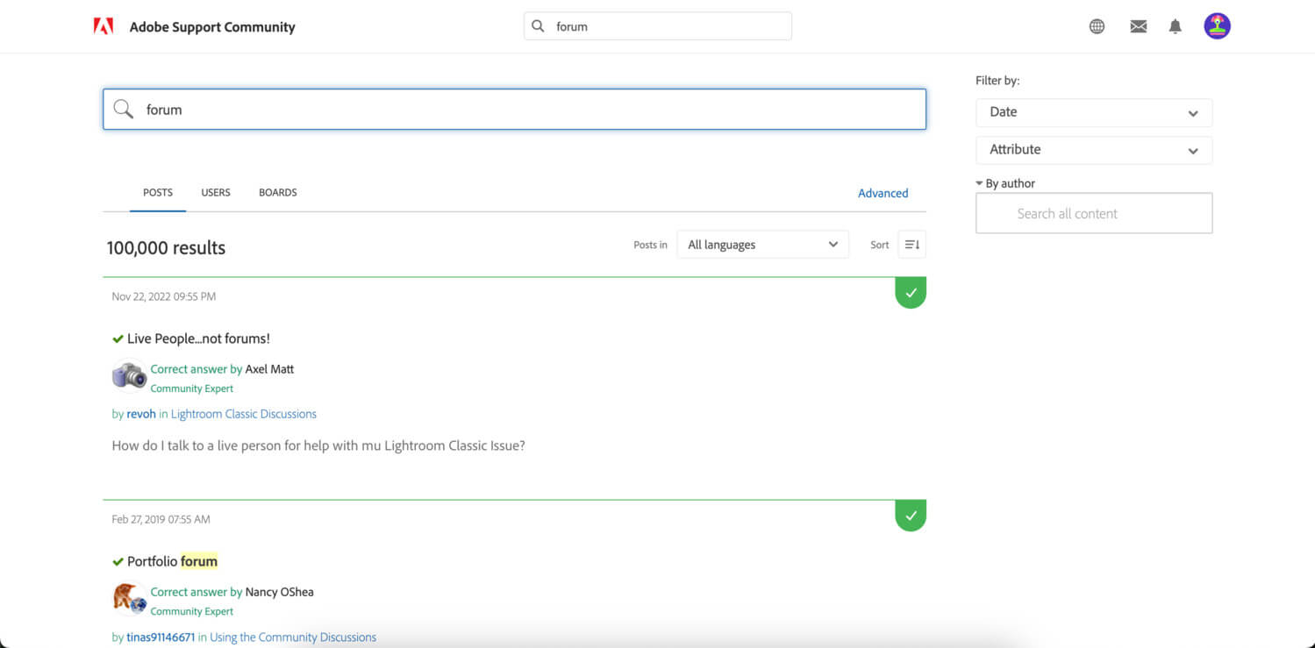This screenshot has height=648, width=1315.
Task: Click Community Expert label under Axel Matt
Action: [192, 388]
